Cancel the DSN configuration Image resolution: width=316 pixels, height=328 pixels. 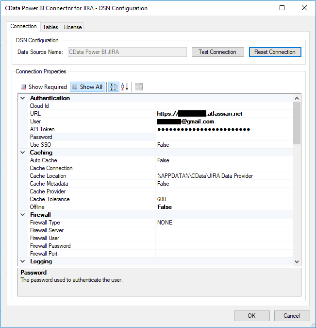tap(291, 316)
